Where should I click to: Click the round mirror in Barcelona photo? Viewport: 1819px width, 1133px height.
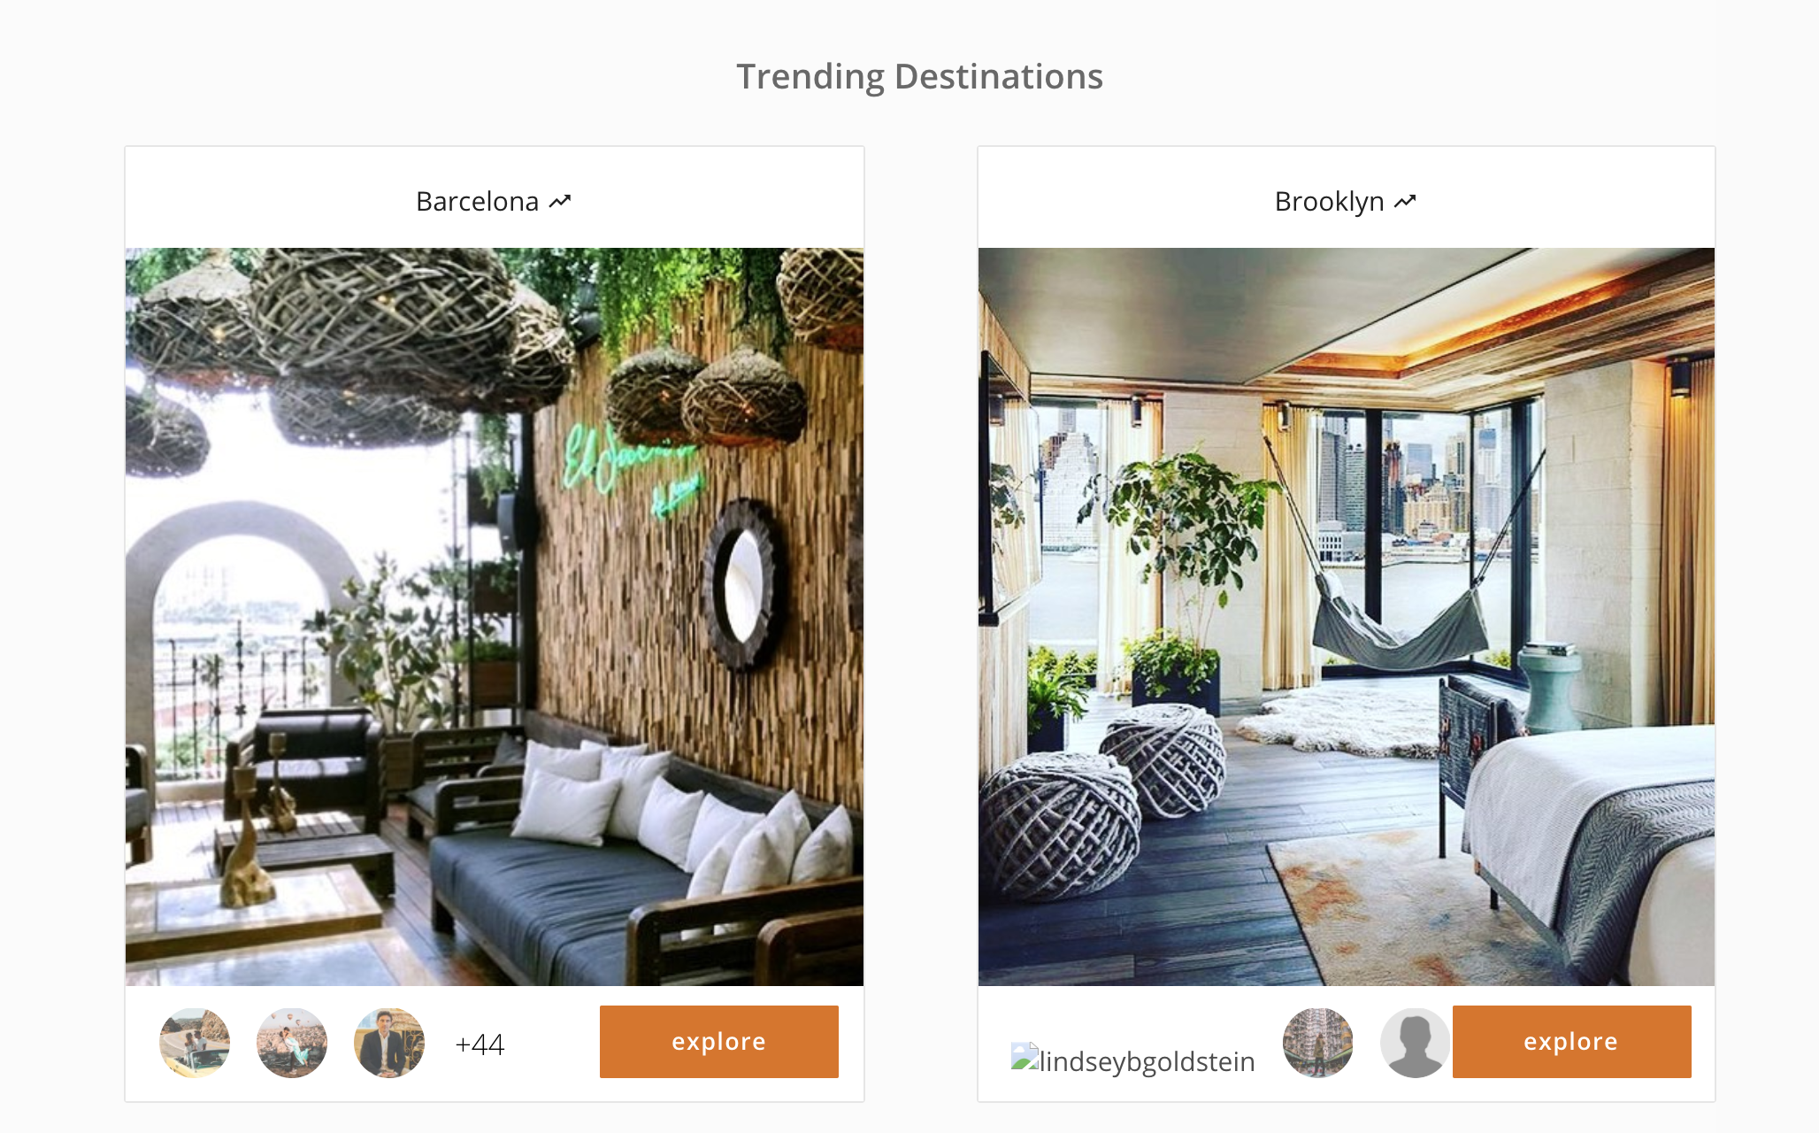[741, 584]
